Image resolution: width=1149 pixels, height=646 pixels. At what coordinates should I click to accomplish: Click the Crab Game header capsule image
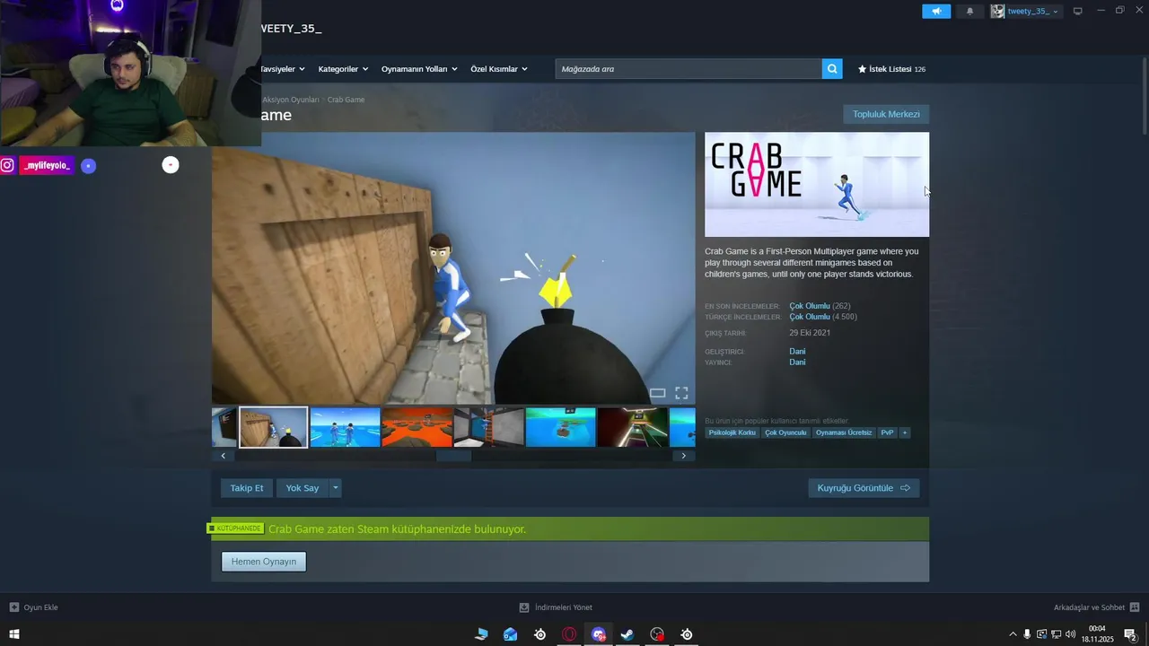click(x=817, y=185)
